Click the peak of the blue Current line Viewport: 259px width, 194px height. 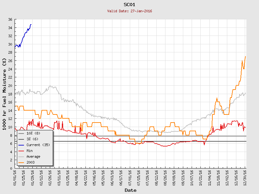pos(31,24)
